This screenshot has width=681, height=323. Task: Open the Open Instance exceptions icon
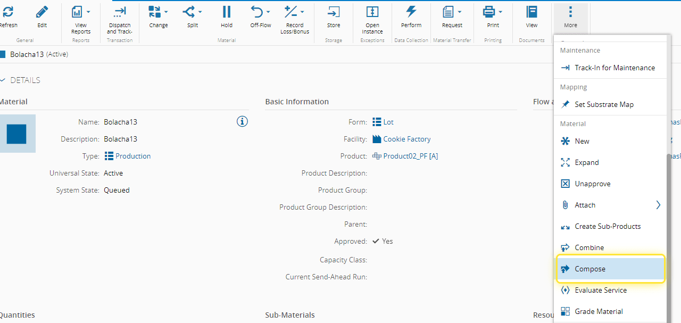pos(372,12)
